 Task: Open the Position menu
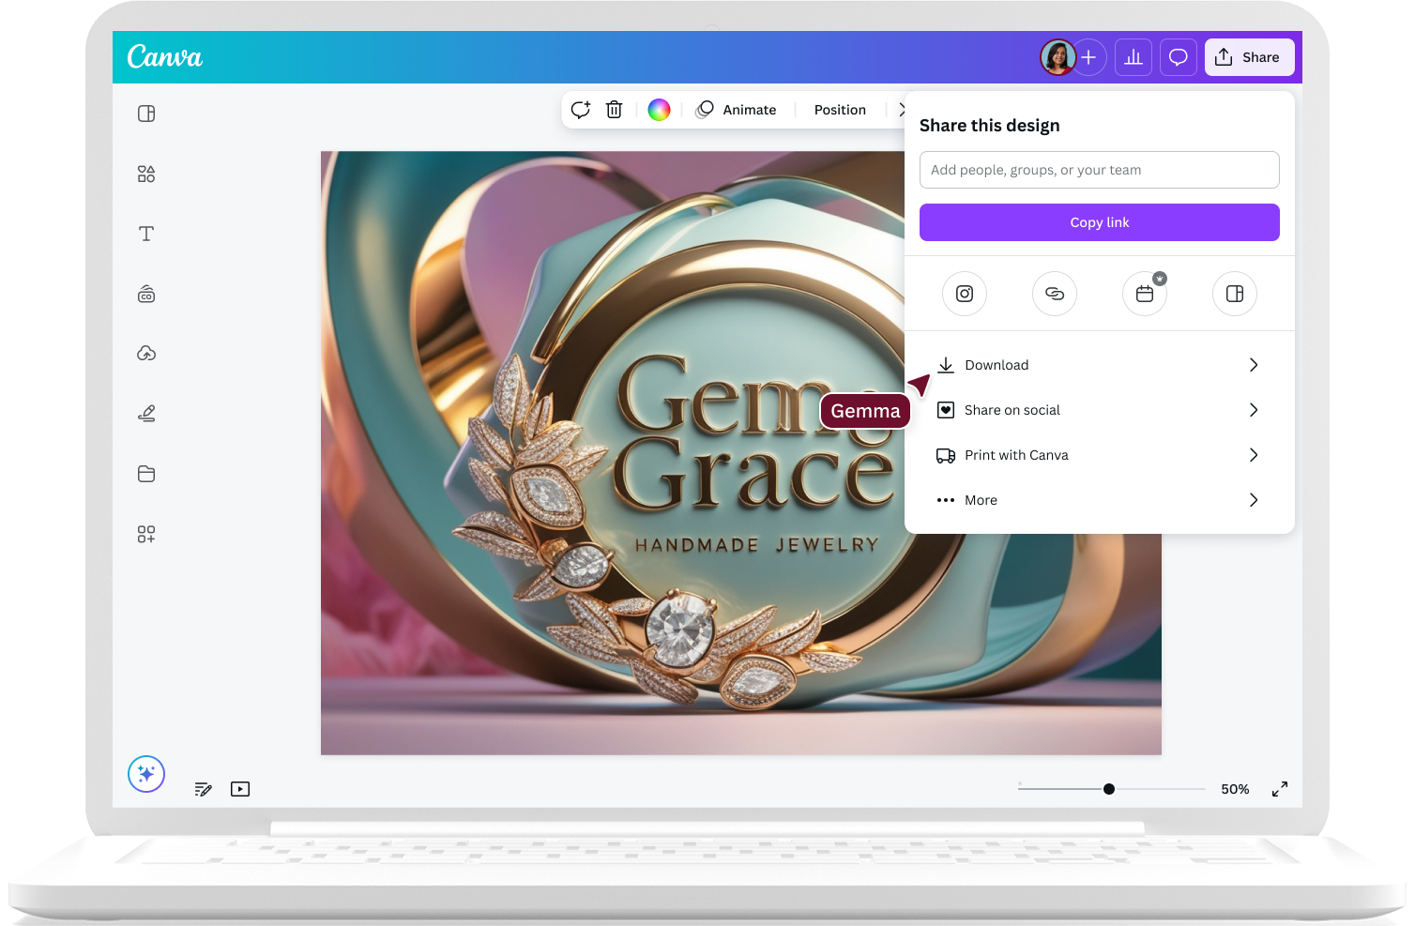839,110
